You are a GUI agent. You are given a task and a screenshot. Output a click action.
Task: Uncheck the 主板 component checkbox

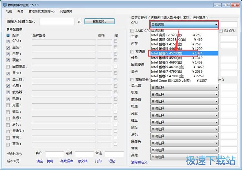tap(8, 48)
